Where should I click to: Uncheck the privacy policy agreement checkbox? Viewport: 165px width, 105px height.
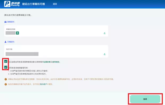(6, 61)
